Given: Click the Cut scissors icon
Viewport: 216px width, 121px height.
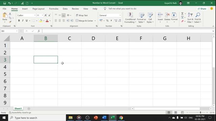Looking at the screenshot, I should click(x=10, y=14).
